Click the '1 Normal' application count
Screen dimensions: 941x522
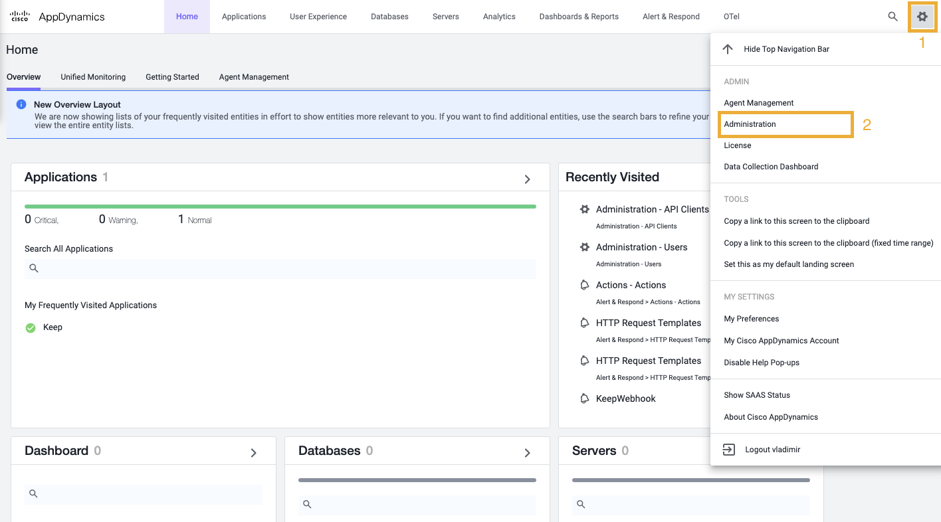(x=195, y=220)
